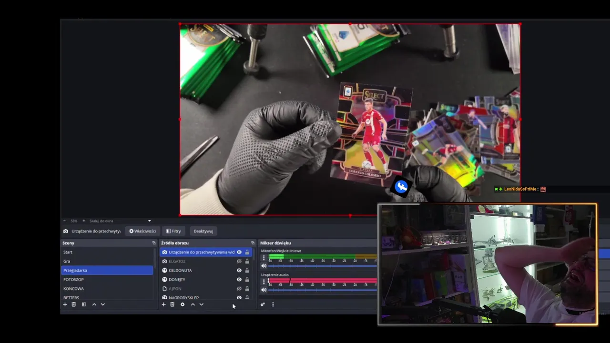Adjust Mikrofon/Wejście liniowe volume slider
The height and width of the screenshot is (343, 610).
pyautogui.click(x=323, y=266)
